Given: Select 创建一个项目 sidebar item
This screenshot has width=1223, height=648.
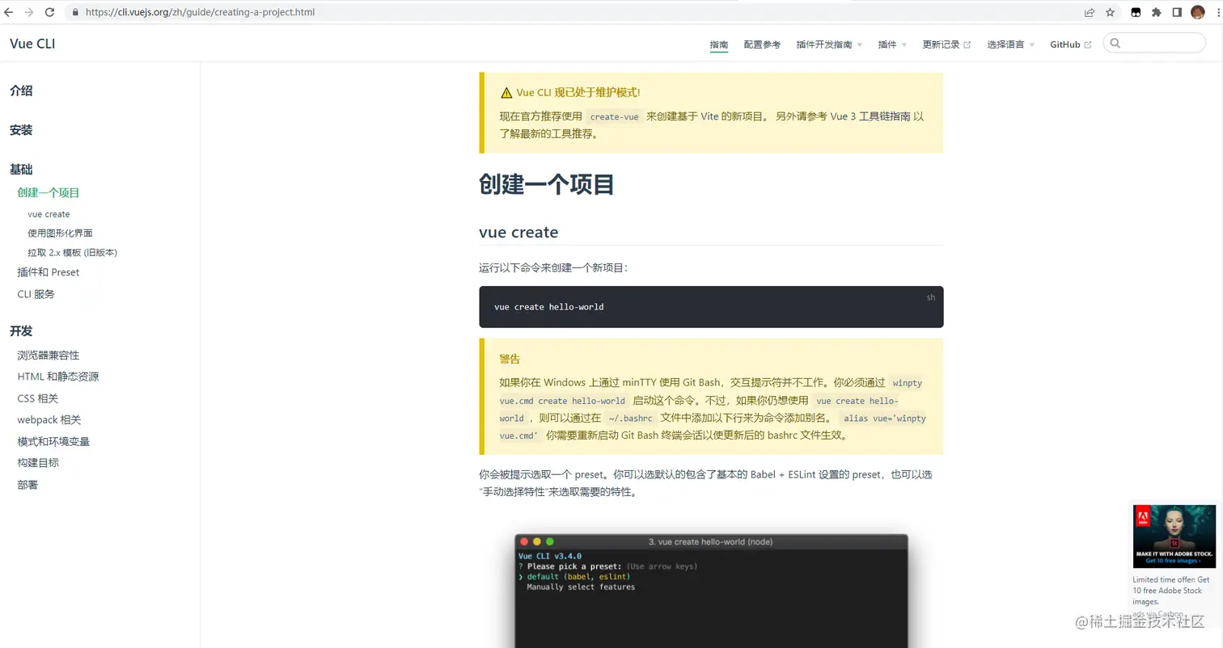Looking at the screenshot, I should pos(49,192).
